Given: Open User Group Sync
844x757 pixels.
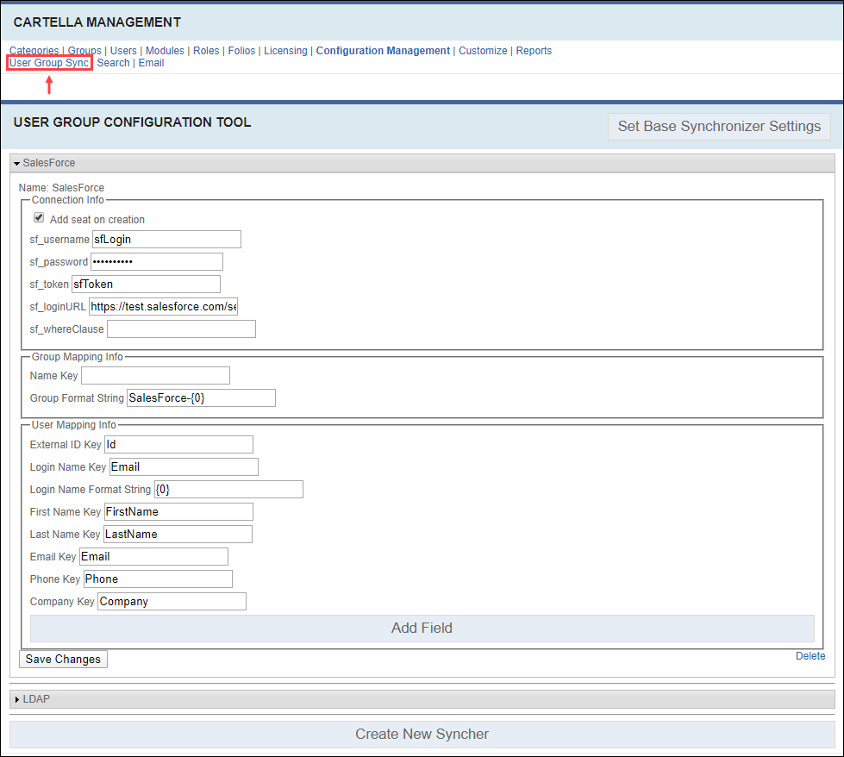Looking at the screenshot, I should tap(49, 63).
